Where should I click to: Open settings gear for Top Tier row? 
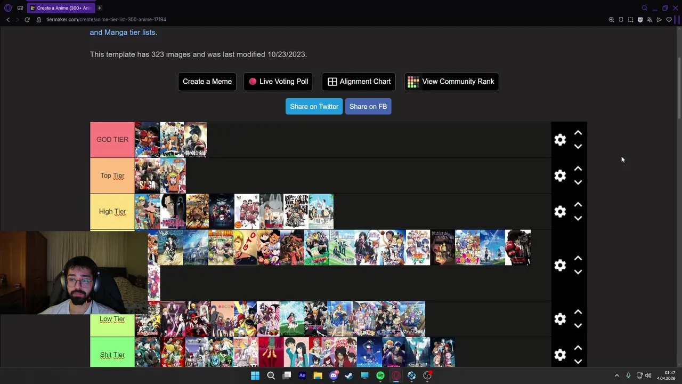[x=560, y=175]
